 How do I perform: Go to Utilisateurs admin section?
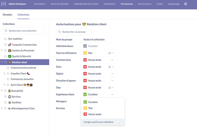click(x=110, y=4)
